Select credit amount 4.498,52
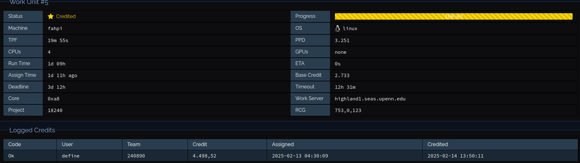Screen dimensions: 580x163 pyautogui.click(x=204, y=156)
